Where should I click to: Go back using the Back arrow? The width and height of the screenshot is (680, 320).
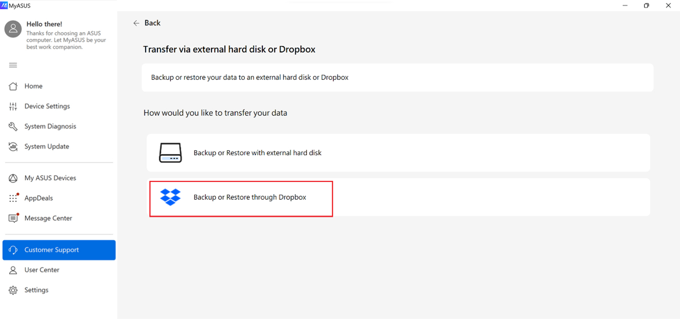click(x=137, y=23)
